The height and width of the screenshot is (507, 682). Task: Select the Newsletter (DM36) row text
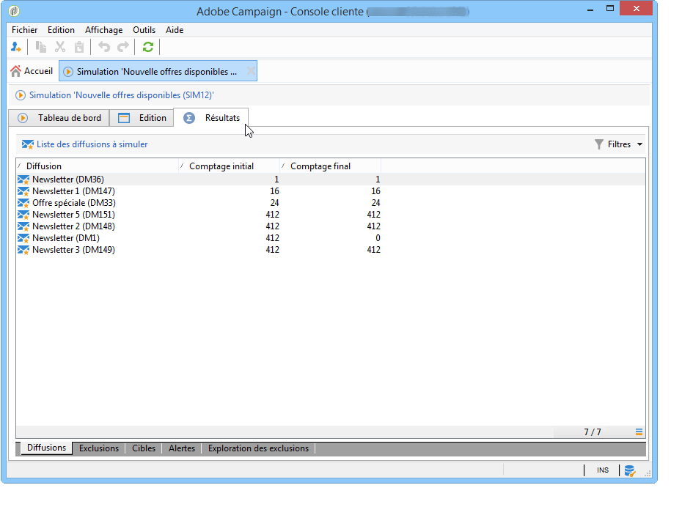click(68, 180)
